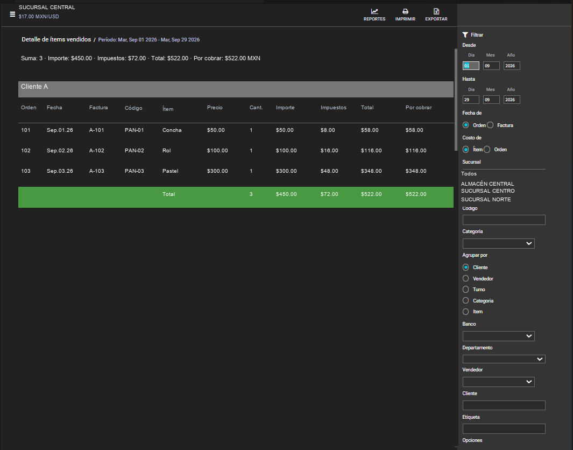The height and width of the screenshot is (450, 573).
Task: Click order number 102
Action: click(26, 151)
